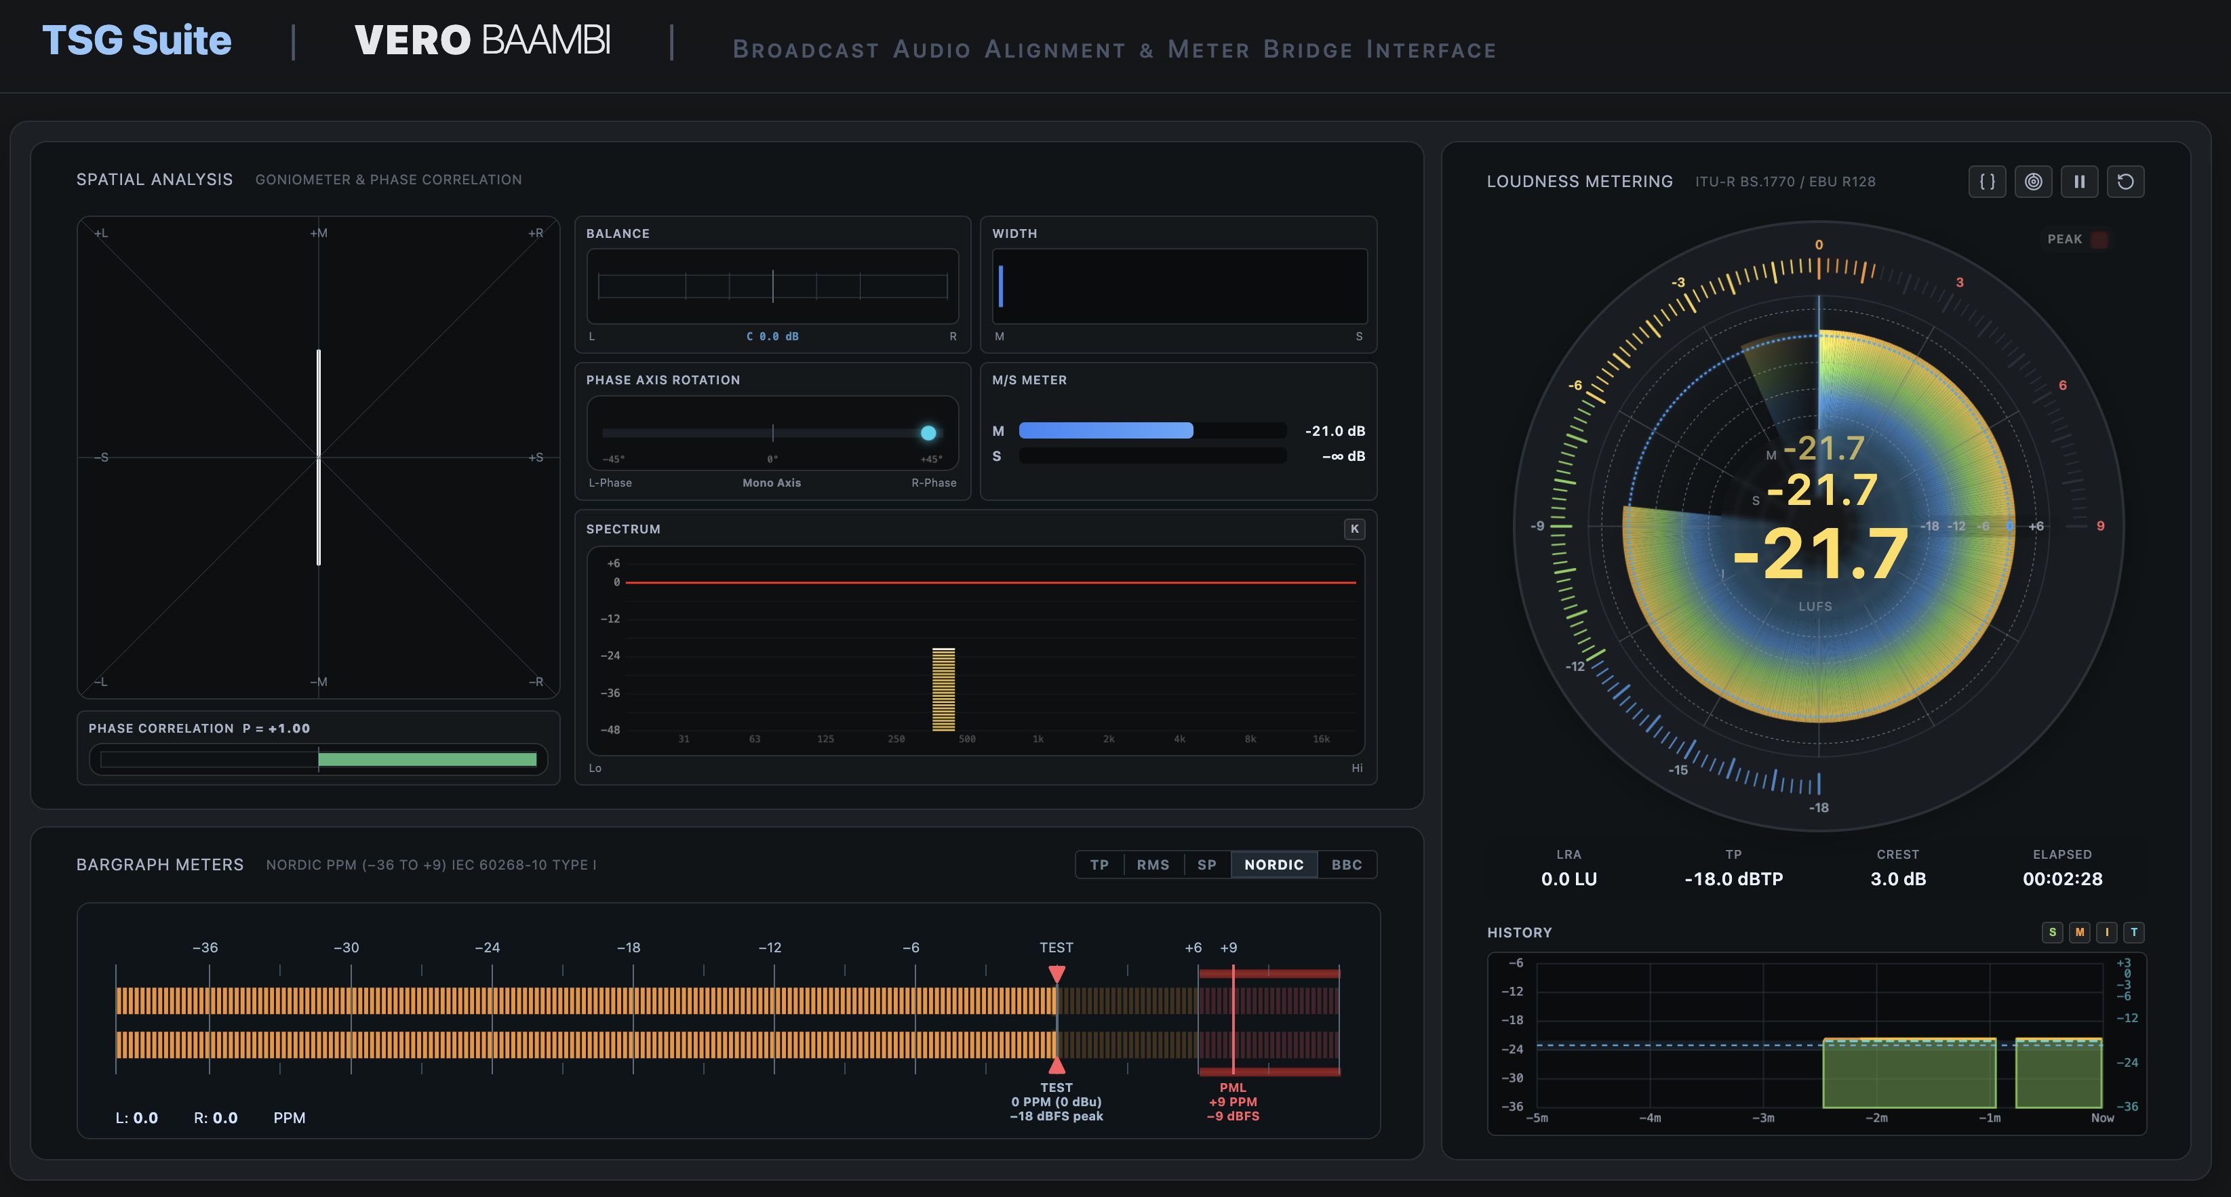Screen dimensions: 2231x1197
Task: Click the white goniometer trace line
Action: 319,457
